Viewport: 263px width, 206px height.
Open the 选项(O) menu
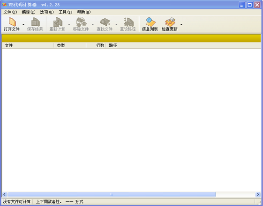(47, 12)
